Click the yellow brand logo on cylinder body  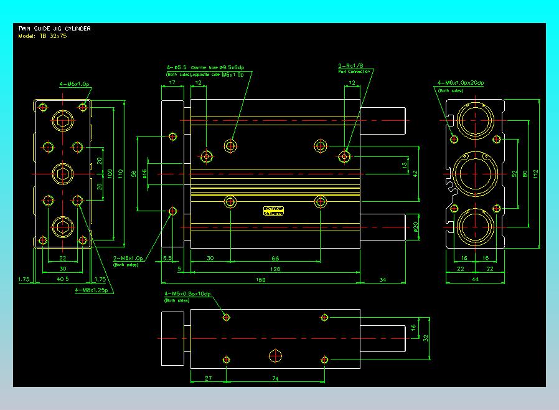point(274,212)
